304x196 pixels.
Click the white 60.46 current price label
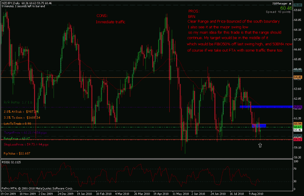298,130
